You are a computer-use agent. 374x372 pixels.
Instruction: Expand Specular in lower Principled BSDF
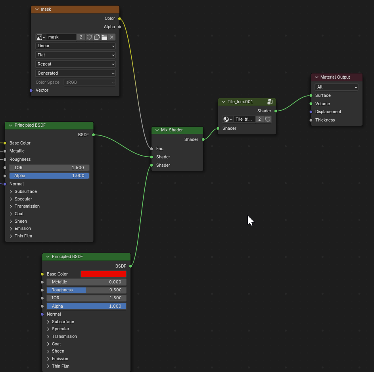(48, 329)
